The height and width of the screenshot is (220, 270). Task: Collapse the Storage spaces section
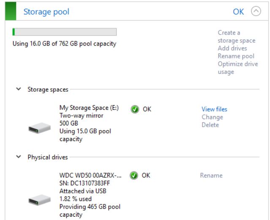(x=19, y=89)
